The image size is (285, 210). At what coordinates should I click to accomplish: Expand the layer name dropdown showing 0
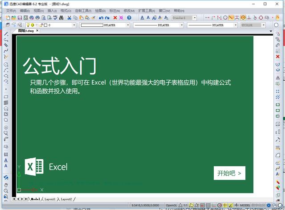tap(62, 25)
